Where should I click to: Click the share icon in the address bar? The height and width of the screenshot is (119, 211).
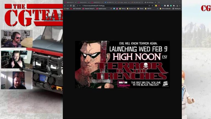click(x=149, y=6)
